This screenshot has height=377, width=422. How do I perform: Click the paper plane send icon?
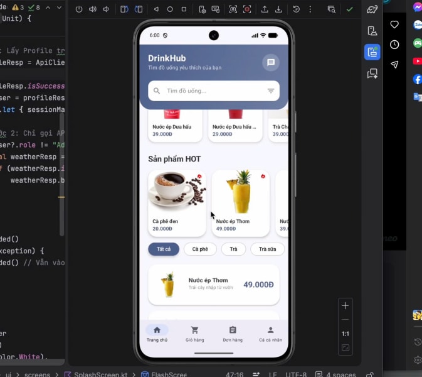point(394,65)
